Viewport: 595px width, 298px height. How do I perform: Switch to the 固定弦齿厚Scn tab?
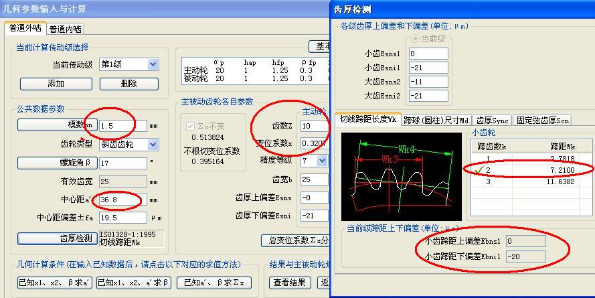pyautogui.click(x=543, y=121)
